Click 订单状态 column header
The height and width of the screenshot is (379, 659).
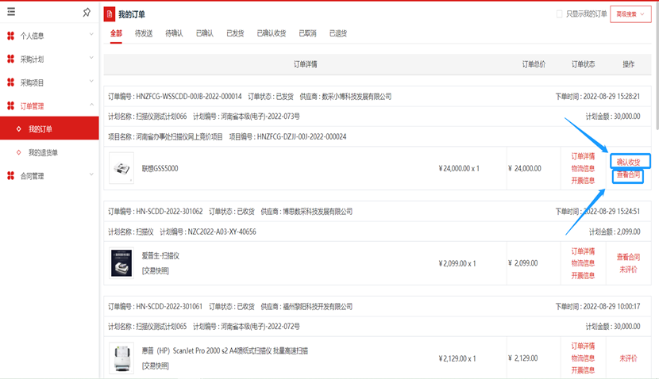click(x=583, y=64)
